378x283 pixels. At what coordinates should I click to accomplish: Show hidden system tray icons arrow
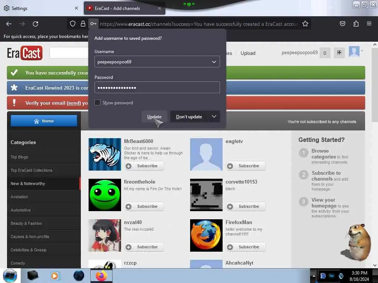(x=314, y=276)
